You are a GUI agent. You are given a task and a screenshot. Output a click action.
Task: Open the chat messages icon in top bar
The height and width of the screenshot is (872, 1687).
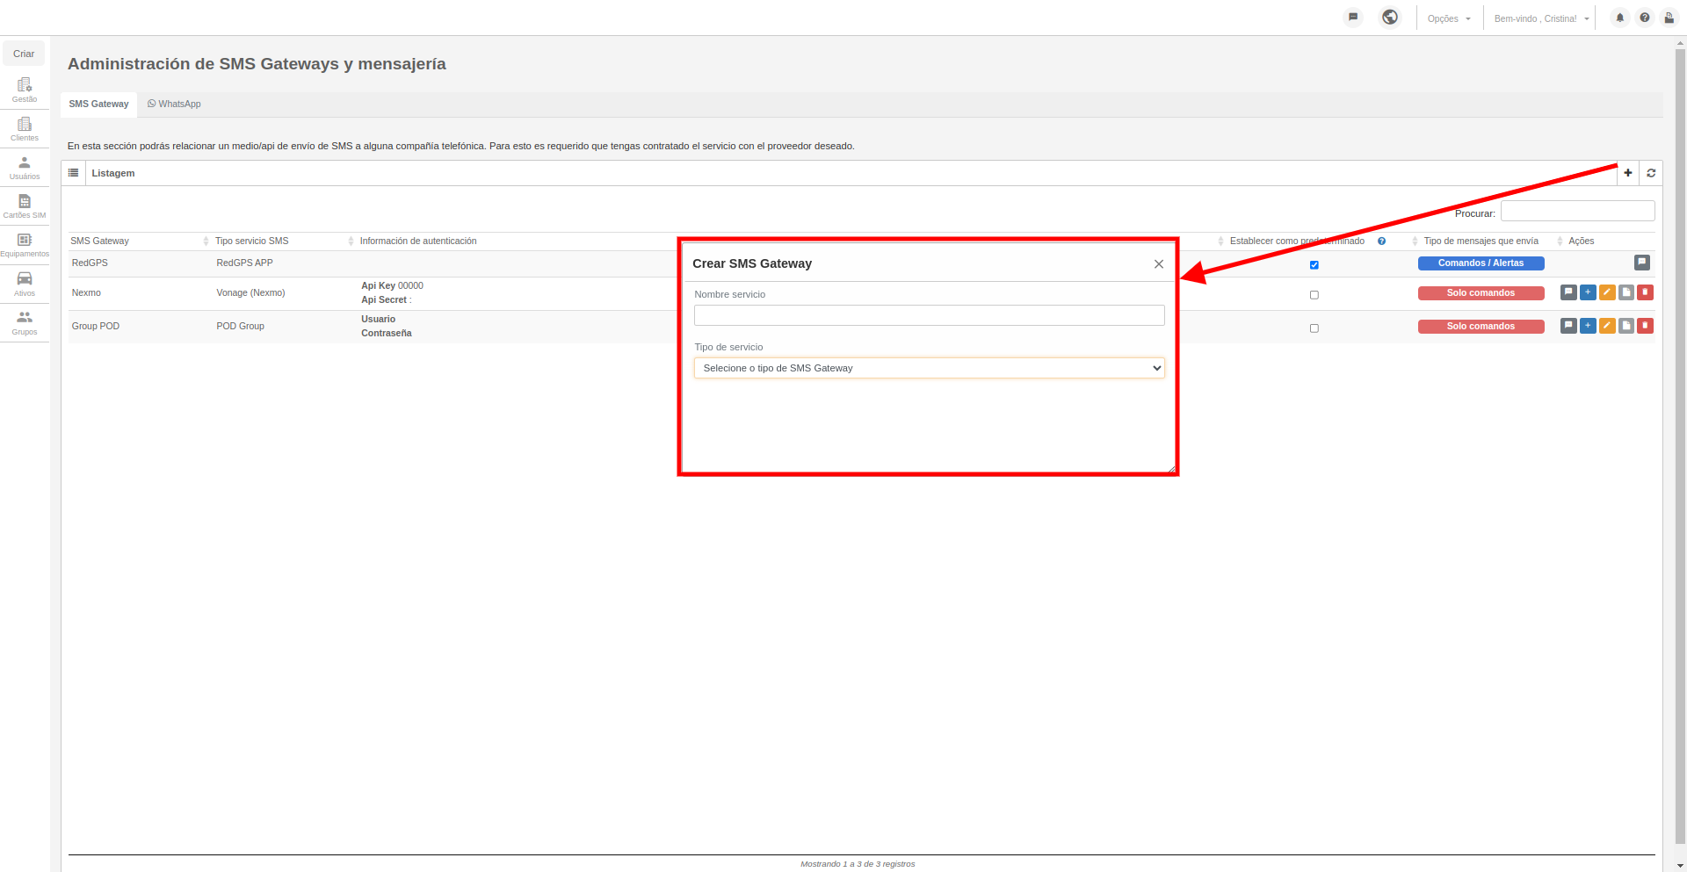tap(1353, 17)
